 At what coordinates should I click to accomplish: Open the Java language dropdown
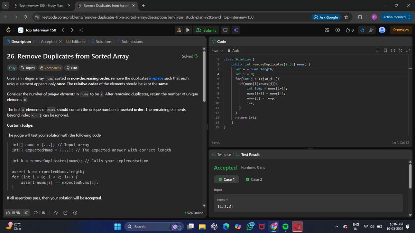(x=217, y=51)
